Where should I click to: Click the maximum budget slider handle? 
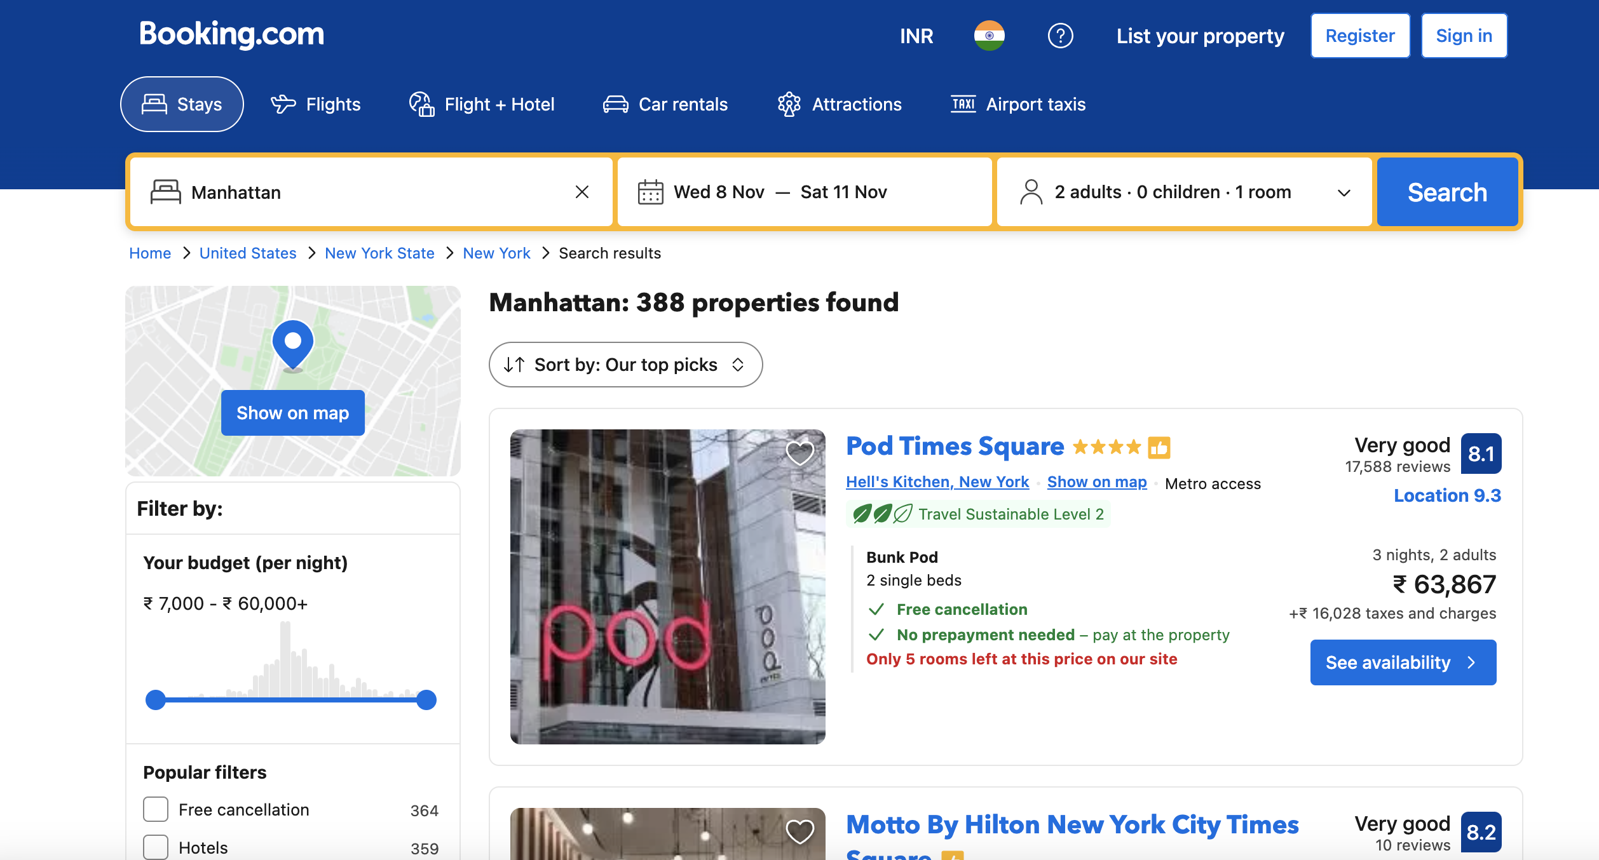[426, 700]
